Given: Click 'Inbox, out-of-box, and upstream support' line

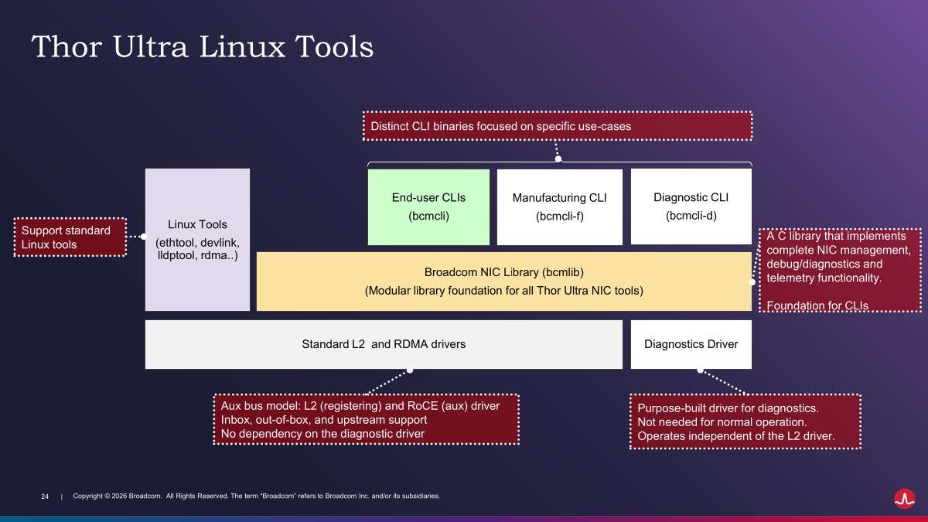Looking at the screenshot, I should click(324, 420).
